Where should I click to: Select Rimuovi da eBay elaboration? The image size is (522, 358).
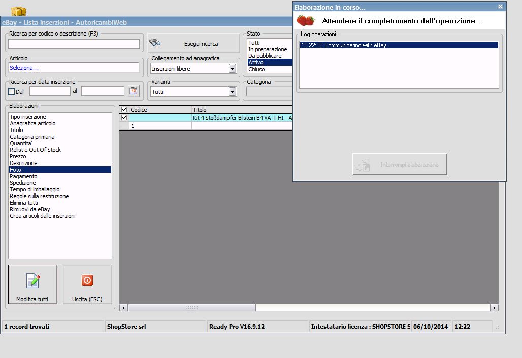pos(60,209)
